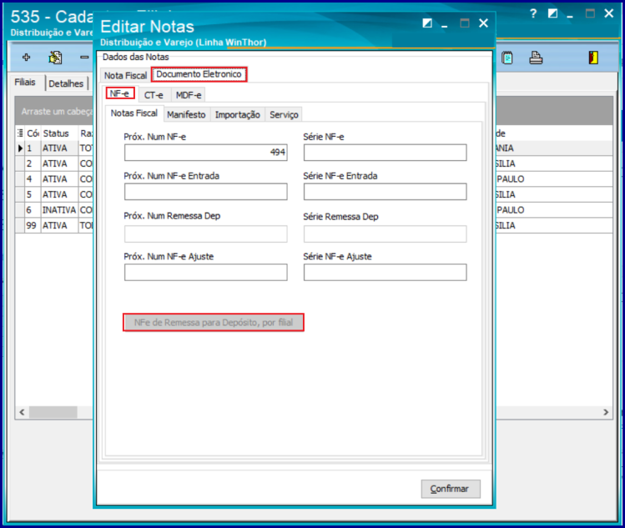This screenshot has height=528, width=625.
Task: Click the Próx. Num NF-e Ajuste field
Action: [x=205, y=272]
